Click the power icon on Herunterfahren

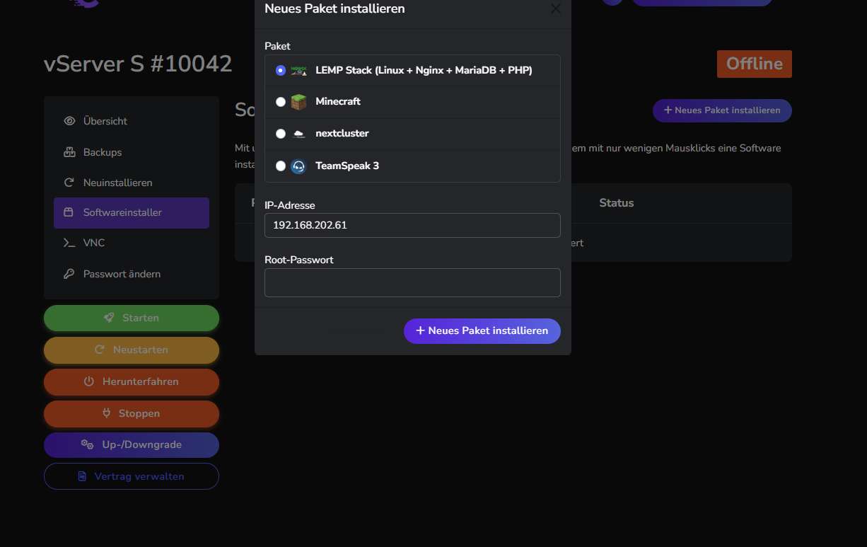(x=89, y=381)
